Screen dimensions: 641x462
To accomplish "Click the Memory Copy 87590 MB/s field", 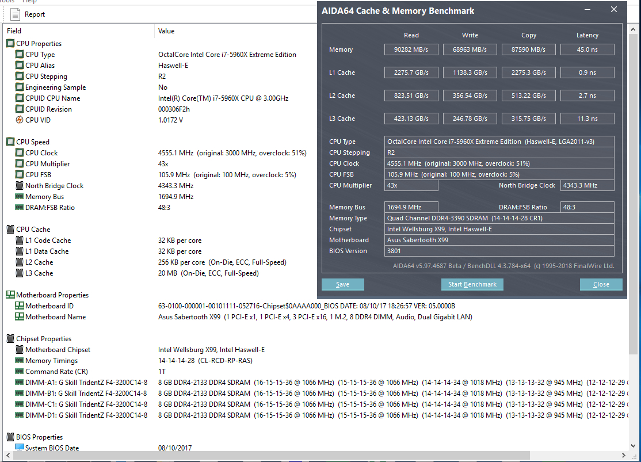I will (x=529, y=49).
